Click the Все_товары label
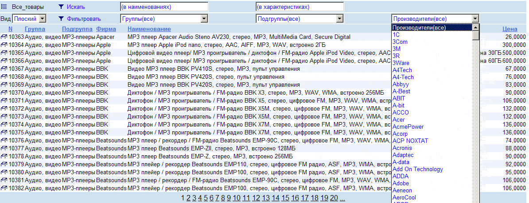 pyautogui.click(x=27, y=7)
